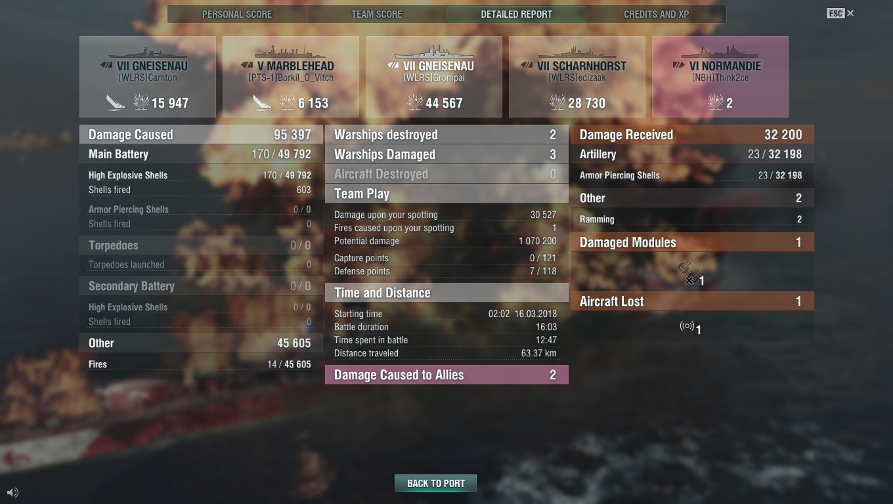Click the sound speaker icon

pyautogui.click(x=12, y=492)
